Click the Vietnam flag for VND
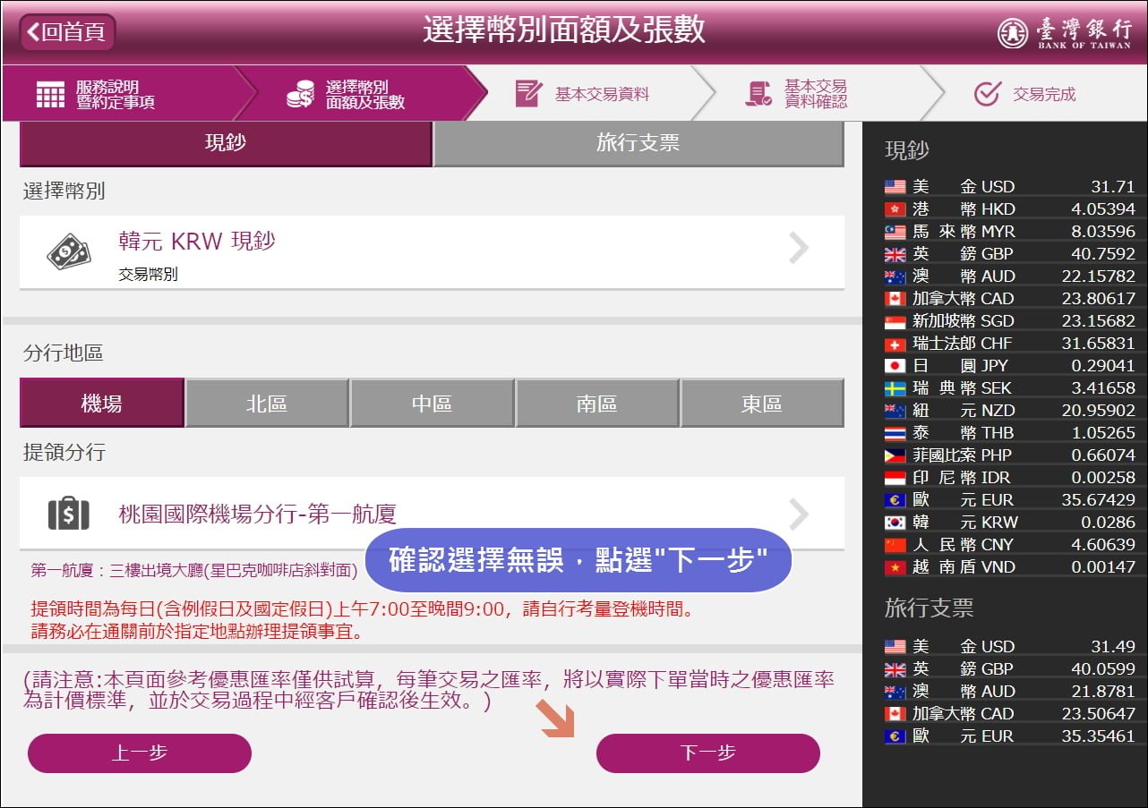 point(895,567)
